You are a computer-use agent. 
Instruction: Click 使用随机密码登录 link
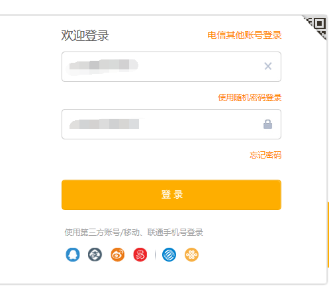coord(250,98)
